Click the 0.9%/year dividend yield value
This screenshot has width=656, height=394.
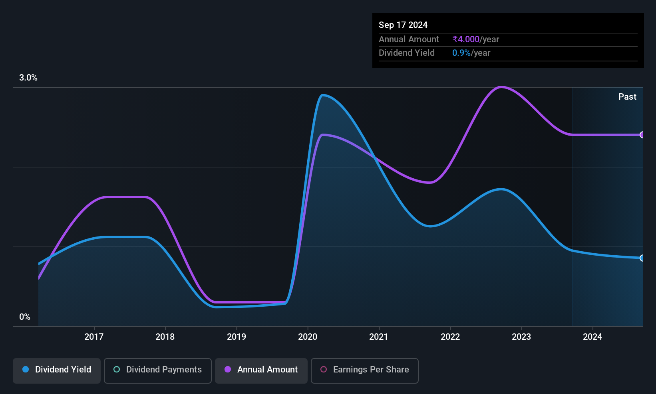coord(471,53)
